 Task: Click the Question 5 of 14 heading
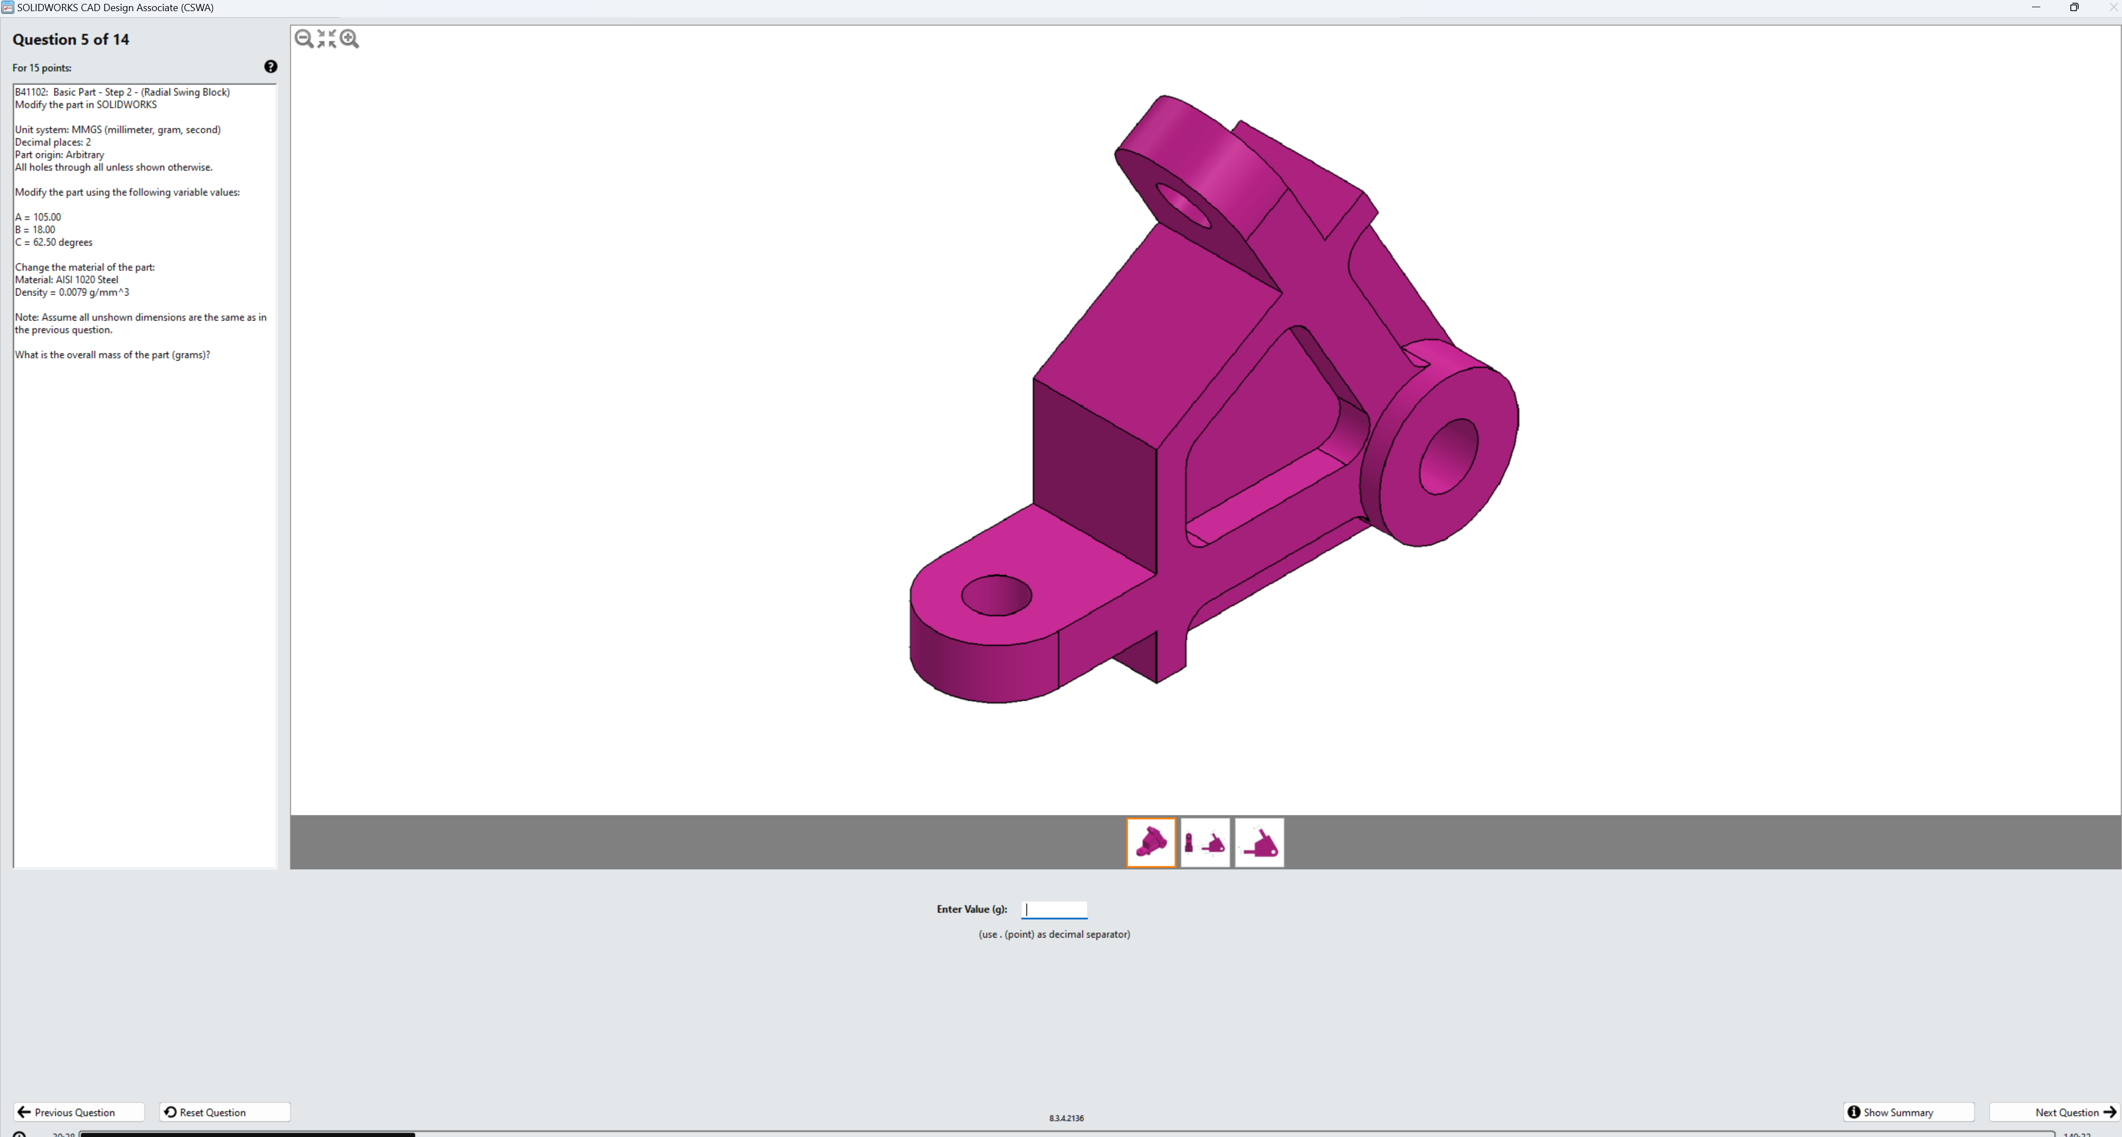[x=71, y=39]
